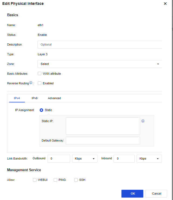Click the info icon next to Reverse Routing

[x=31, y=83]
